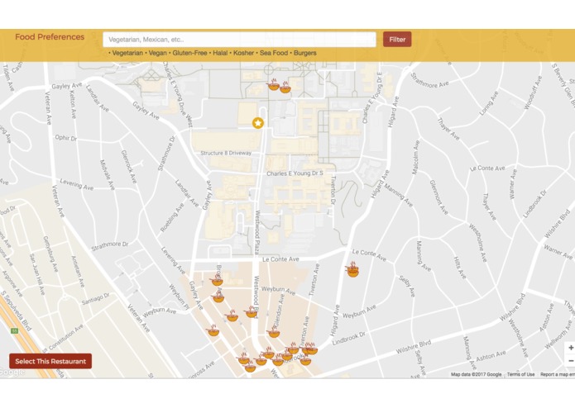Click the Charles E Young Dr S label
The height and width of the screenshot is (408, 575).
[x=295, y=173]
